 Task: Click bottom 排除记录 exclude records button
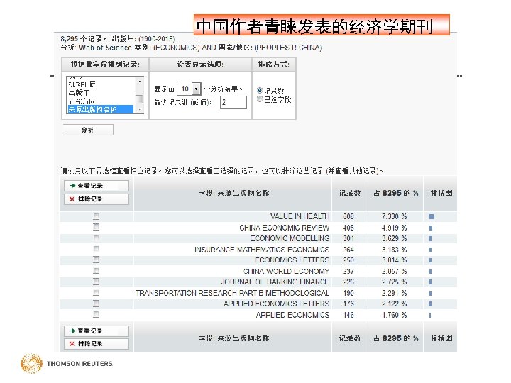97,344
